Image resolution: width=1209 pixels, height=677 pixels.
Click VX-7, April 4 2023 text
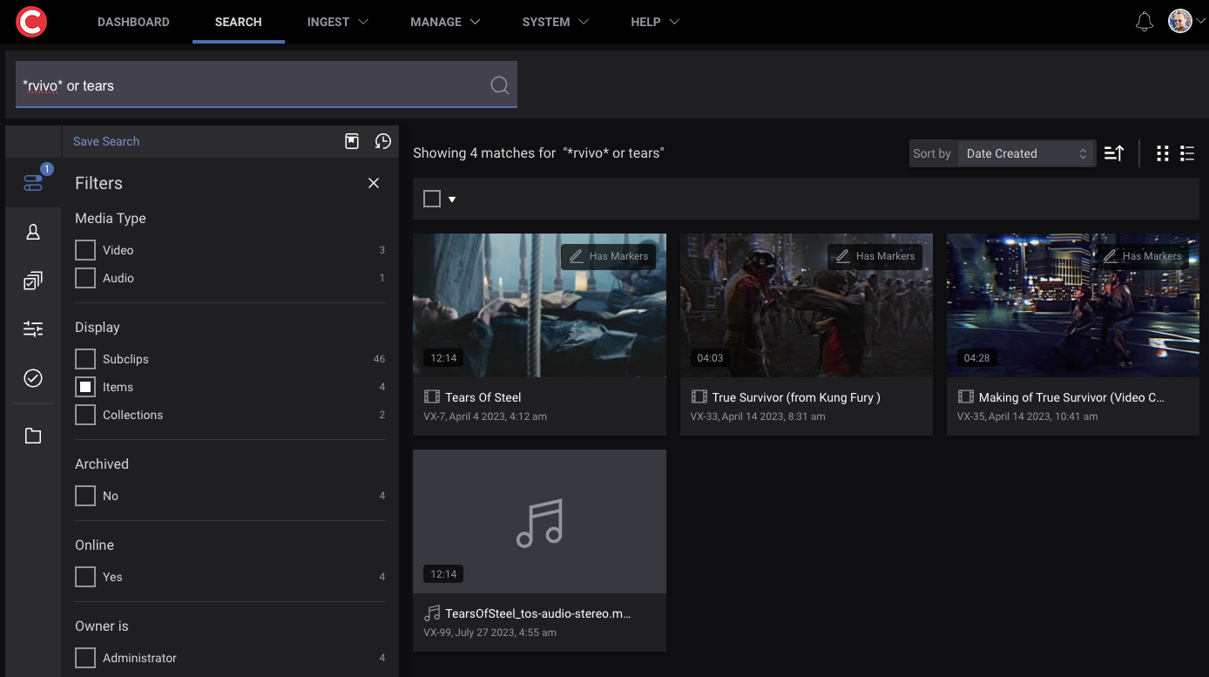click(485, 416)
